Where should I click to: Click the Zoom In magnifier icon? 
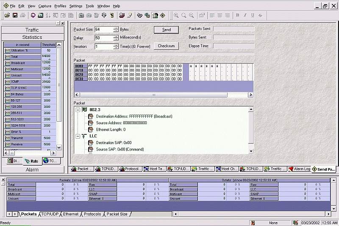click(x=176, y=15)
